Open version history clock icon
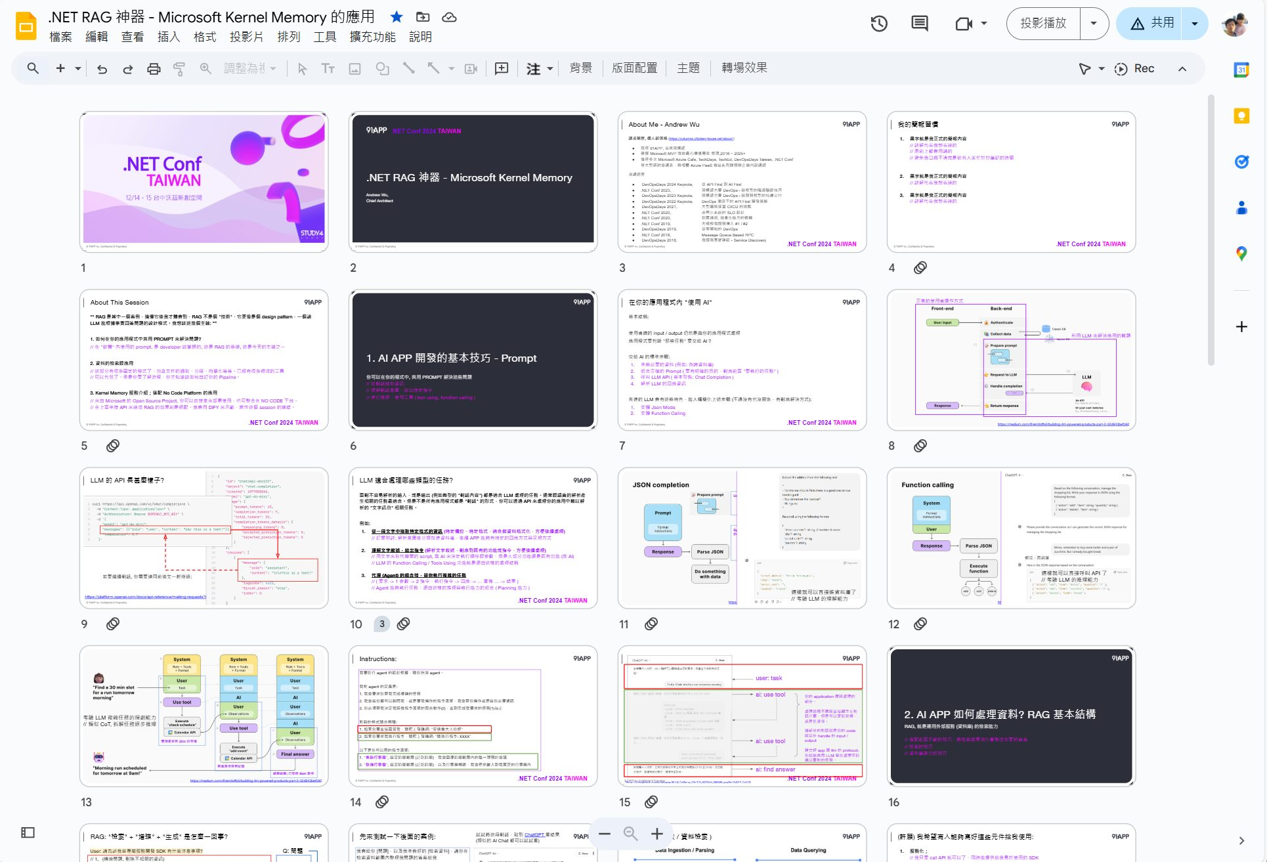This screenshot has width=1267, height=862. (x=879, y=24)
